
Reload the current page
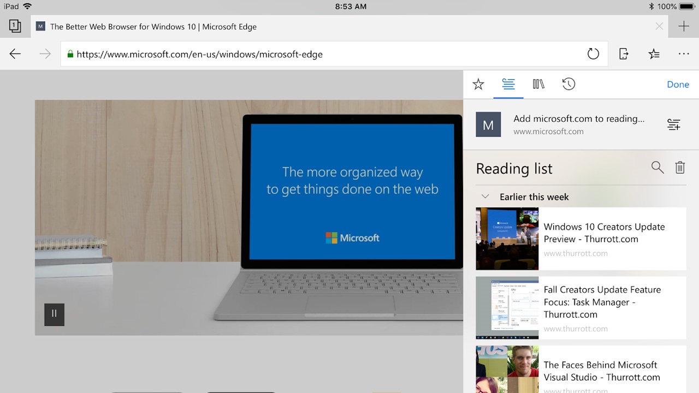[593, 54]
